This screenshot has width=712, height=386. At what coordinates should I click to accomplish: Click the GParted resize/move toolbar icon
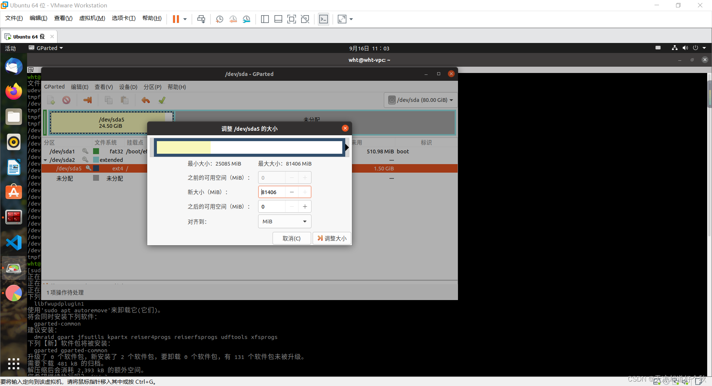tap(88, 100)
